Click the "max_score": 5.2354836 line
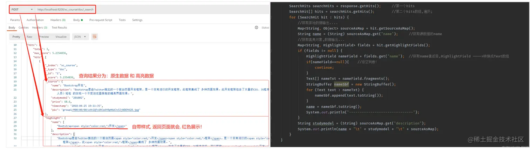This screenshot has height=149, width=530. pyautogui.click(x=49, y=53)
